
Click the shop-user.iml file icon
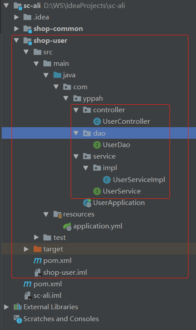click(x=38, y=273)
